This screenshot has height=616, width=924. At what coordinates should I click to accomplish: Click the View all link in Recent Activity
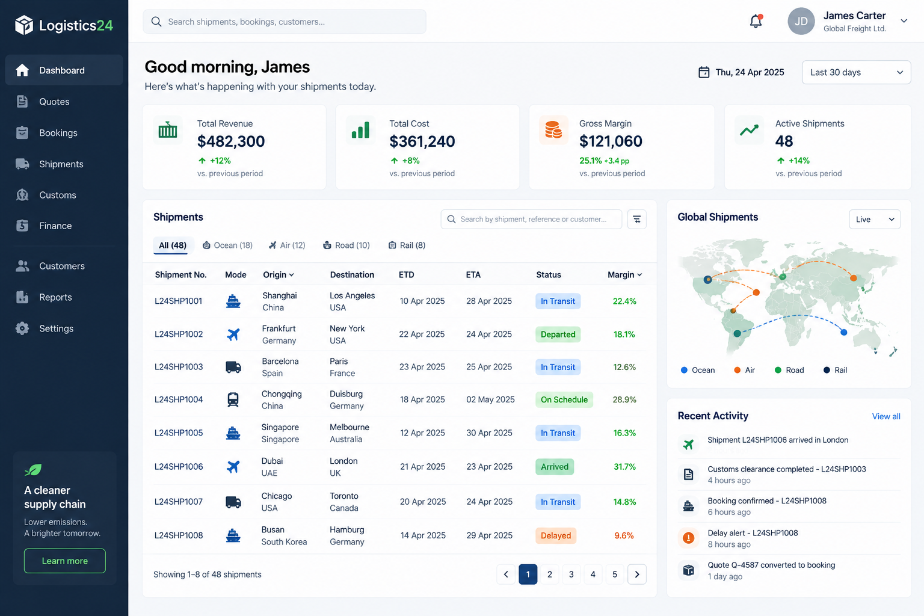pyautogui.click(x=886, y=416)
